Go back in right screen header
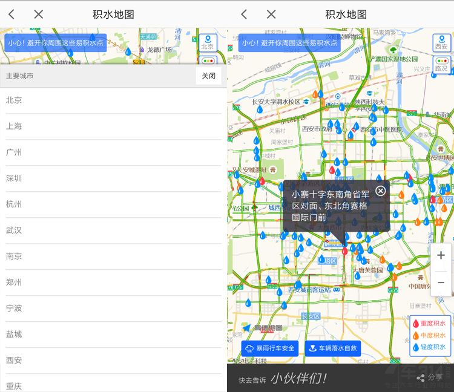Screen dimensions: 454x392 pyautogui.click(x=245, y=14)
